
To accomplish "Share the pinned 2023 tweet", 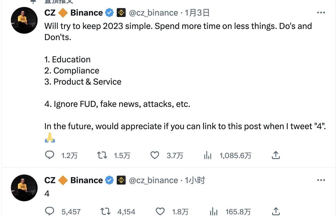I will point(275,155).
